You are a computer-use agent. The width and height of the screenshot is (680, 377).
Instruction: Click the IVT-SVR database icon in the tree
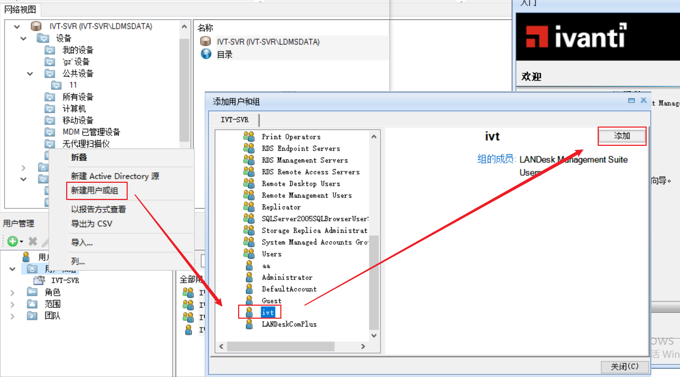(35, 26)
